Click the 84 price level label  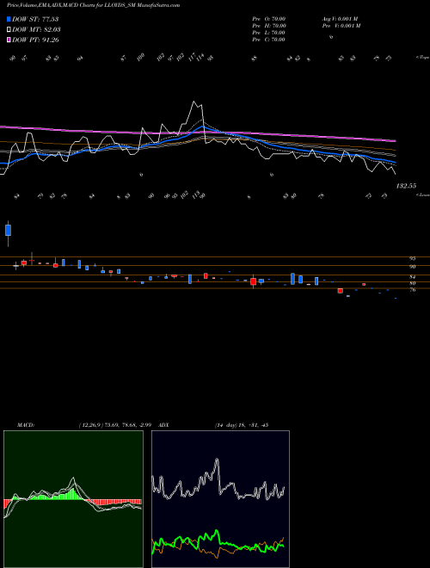pos(412,277)
